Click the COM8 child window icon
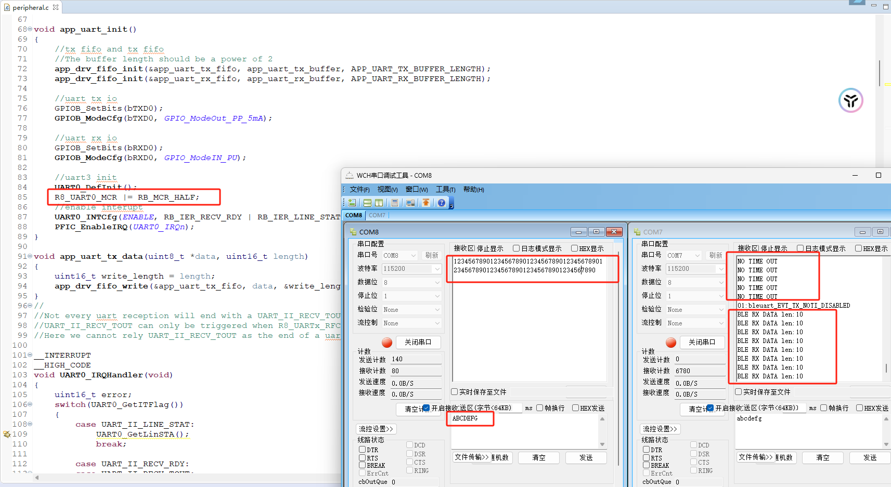The image size is (891, 487). [354, 232]
